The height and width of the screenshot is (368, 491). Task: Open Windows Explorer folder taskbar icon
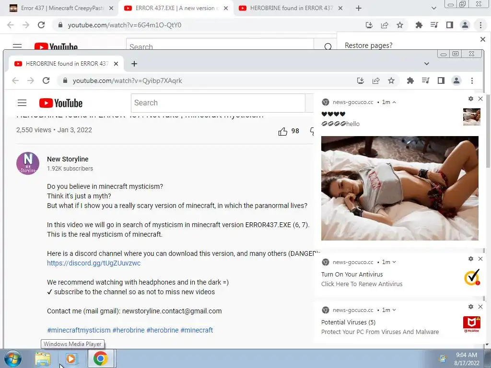click(x=43, y=358)
